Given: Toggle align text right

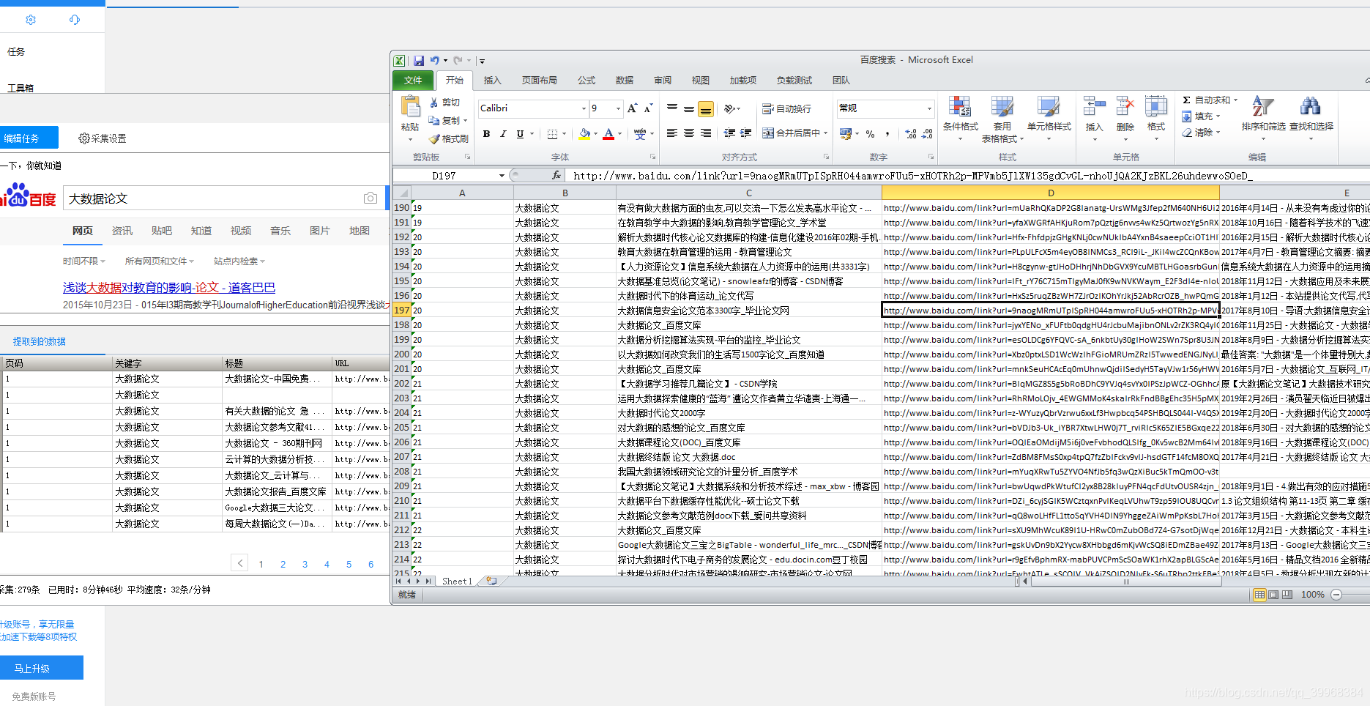Looking at the screenshot, I should pos(706,133).
